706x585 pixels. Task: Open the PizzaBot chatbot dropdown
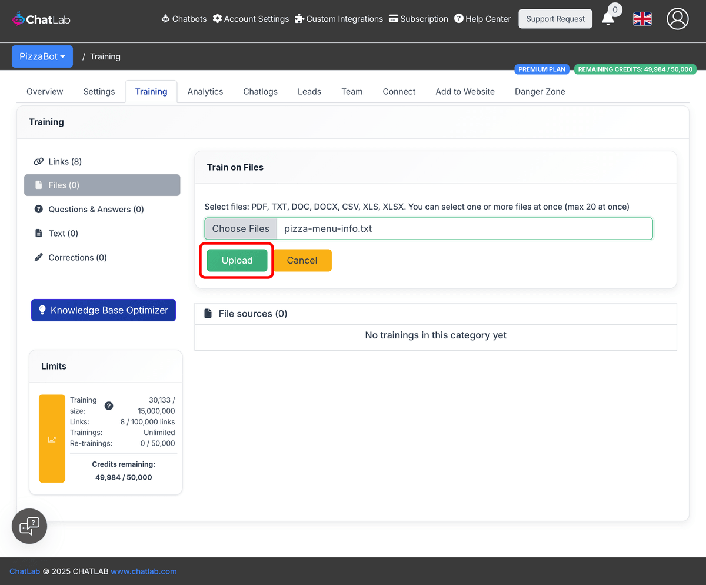tap(42, 56)
